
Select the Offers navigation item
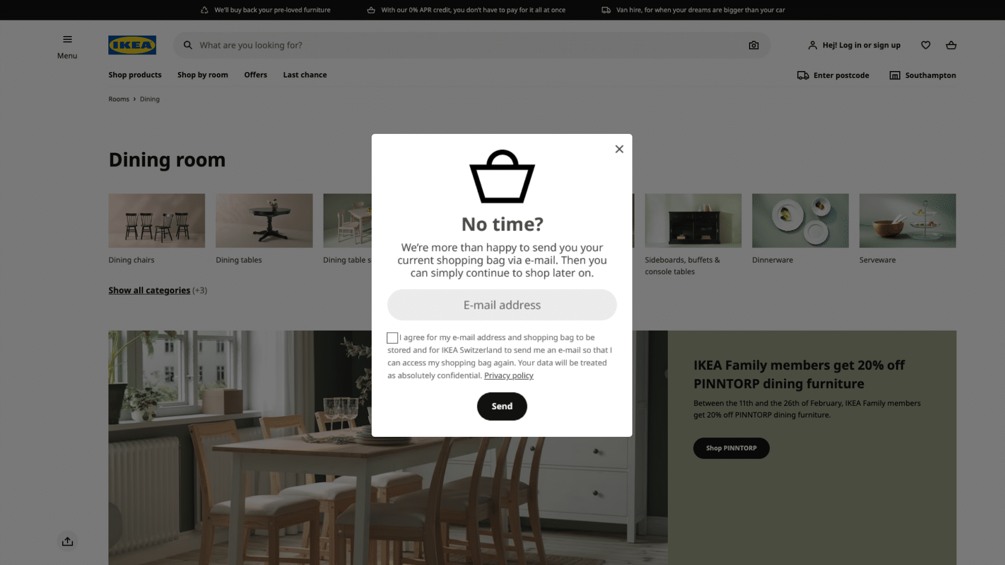(255, 75)
